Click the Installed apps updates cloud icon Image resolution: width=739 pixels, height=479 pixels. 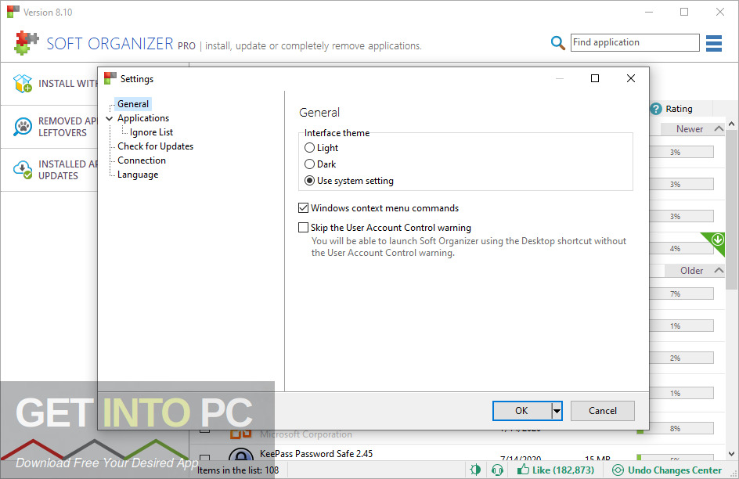tap(23, 170)
